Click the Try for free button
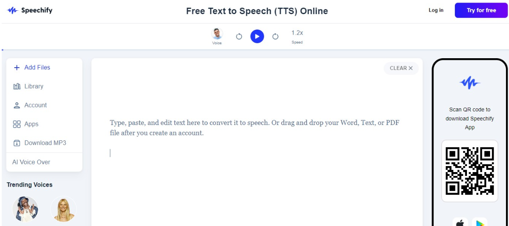This screenshot has width=509, height=226. point(481,10)
